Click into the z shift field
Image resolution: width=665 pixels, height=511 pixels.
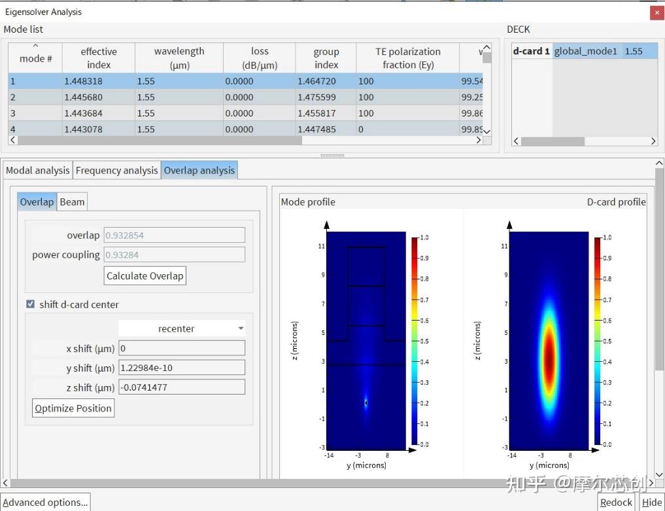[181, 387]
